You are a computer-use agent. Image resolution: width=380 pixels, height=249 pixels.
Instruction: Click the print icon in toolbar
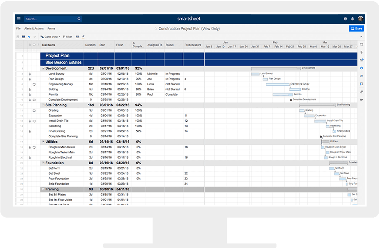click(24, 37)
